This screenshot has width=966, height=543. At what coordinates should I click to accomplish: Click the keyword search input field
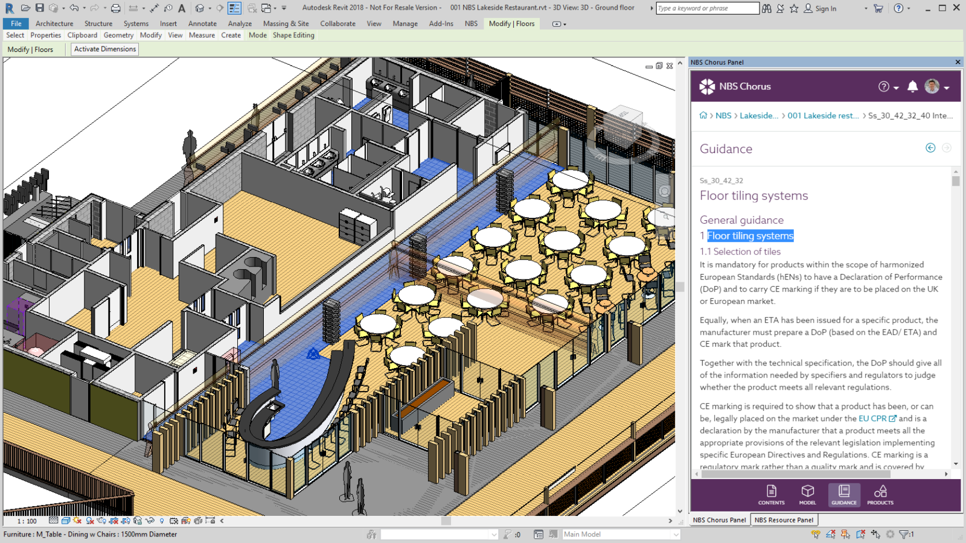point(708,8)
